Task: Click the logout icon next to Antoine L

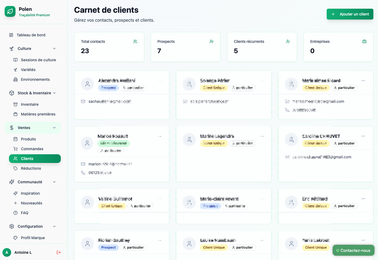Action: pos(59,252)
